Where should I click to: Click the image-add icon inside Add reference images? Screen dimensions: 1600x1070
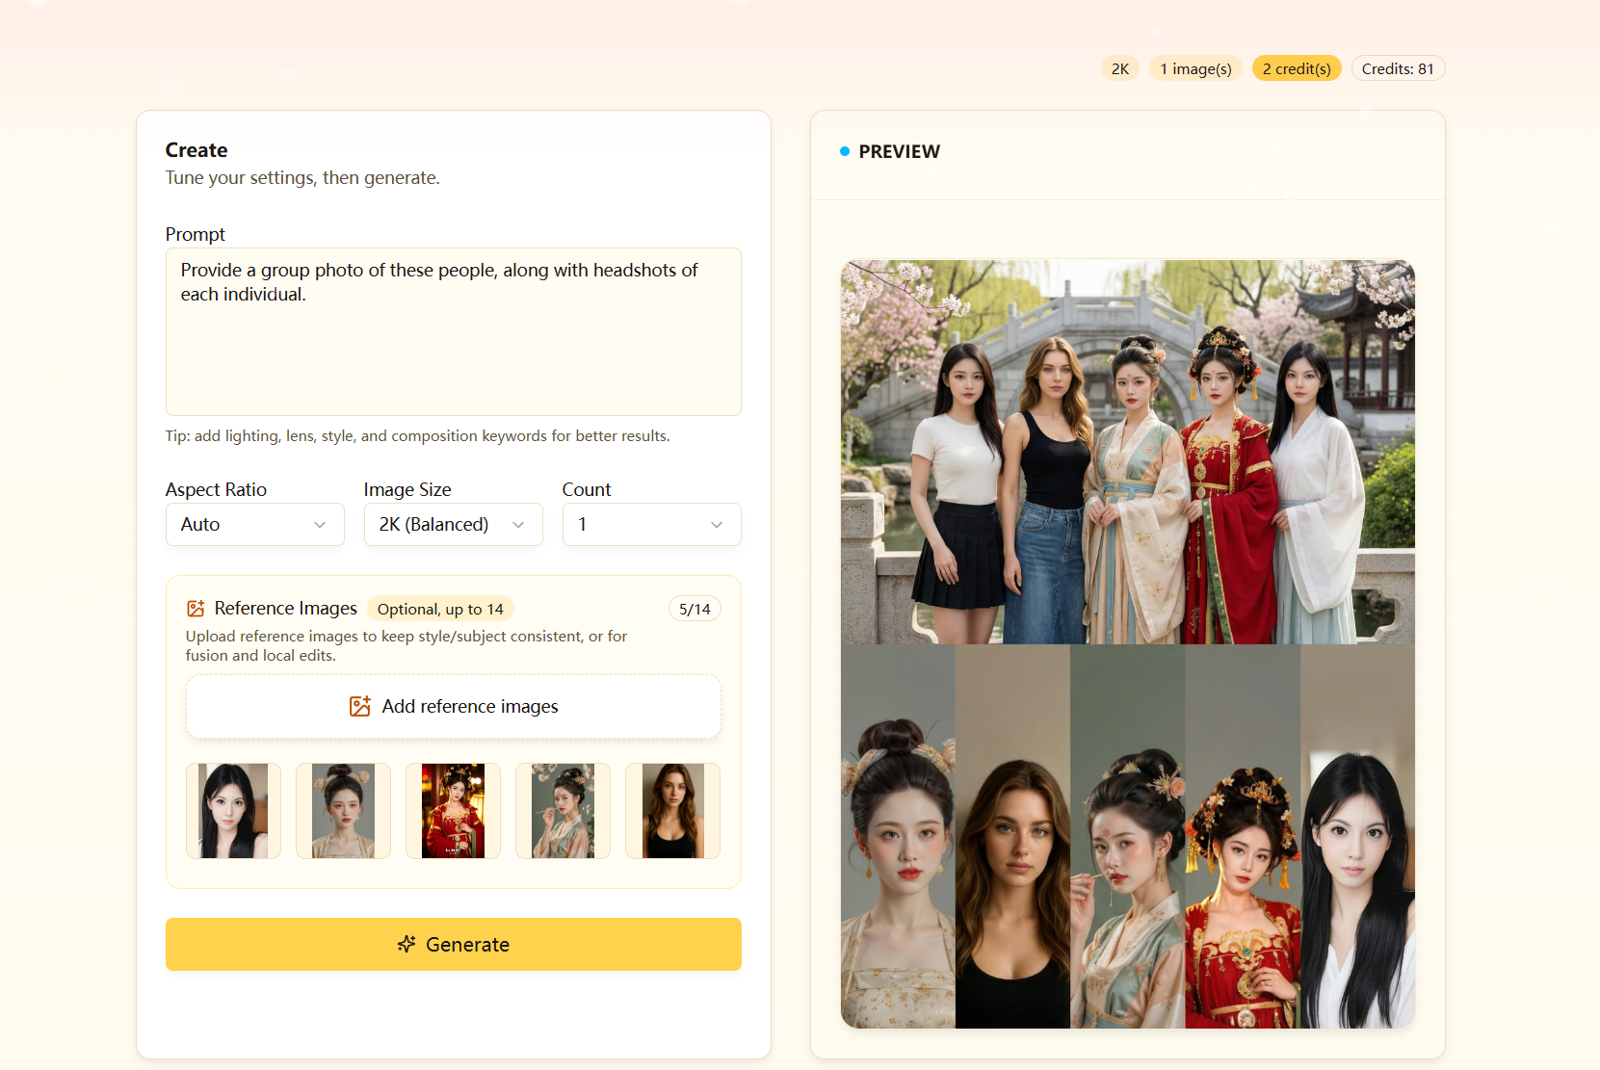(x=360, y=706)
